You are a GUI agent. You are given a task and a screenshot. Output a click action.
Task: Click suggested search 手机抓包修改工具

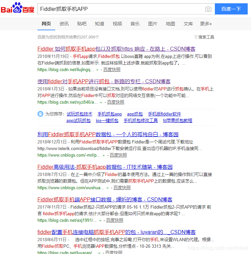[141, 120]
